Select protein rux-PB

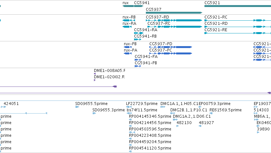[130, 44]
